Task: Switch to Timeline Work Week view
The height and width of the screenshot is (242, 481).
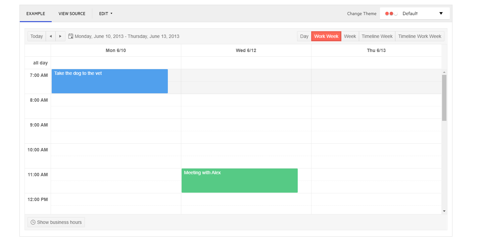Action: 420,36
